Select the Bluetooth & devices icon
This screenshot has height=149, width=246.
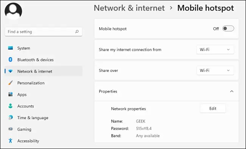[10, 60]
